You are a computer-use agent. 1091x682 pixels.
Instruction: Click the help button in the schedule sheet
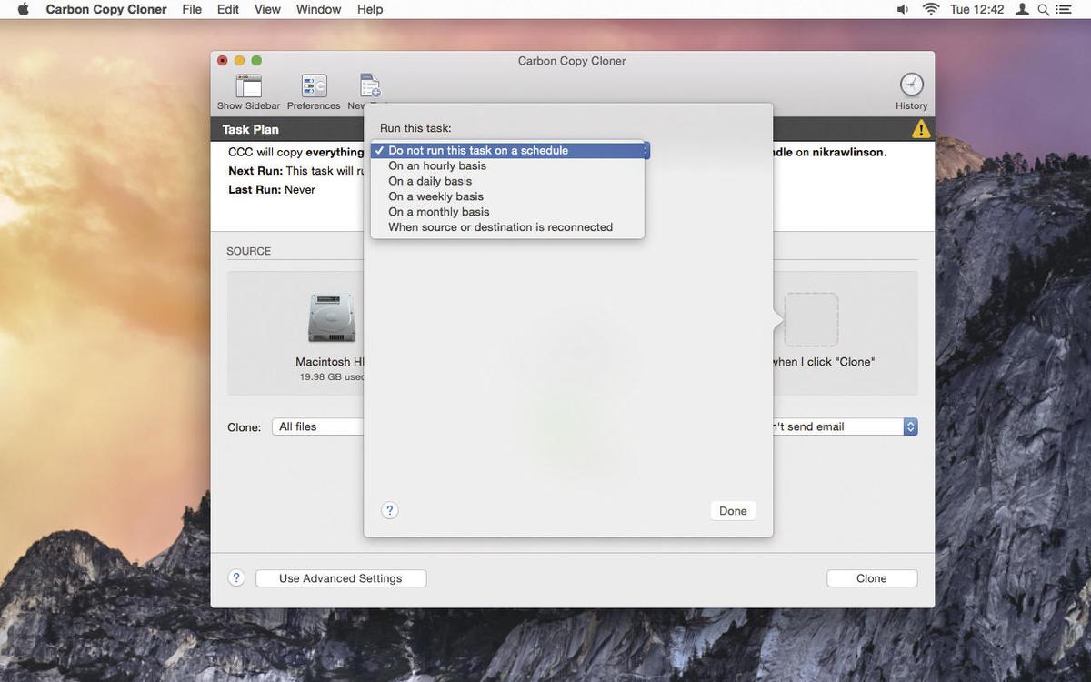389,510
